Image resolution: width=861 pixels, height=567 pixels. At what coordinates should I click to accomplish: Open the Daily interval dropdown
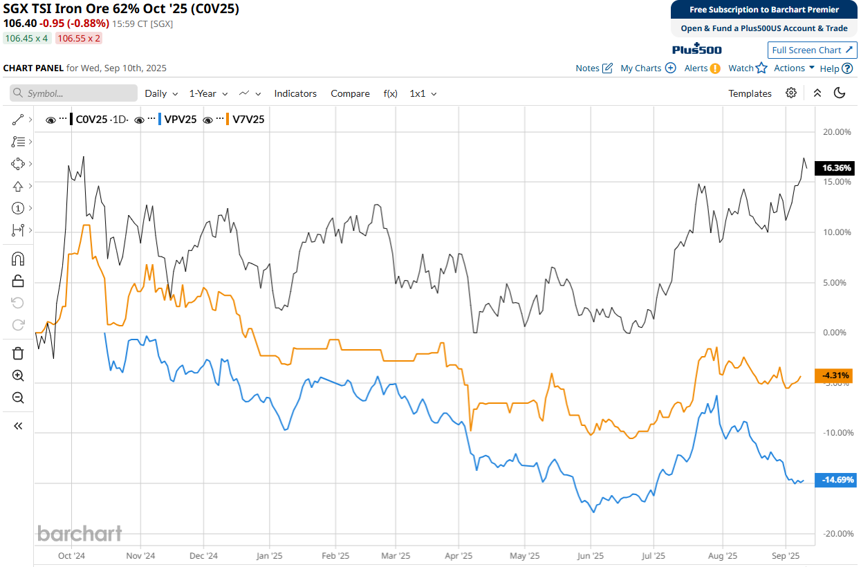[x=161, y=93]
